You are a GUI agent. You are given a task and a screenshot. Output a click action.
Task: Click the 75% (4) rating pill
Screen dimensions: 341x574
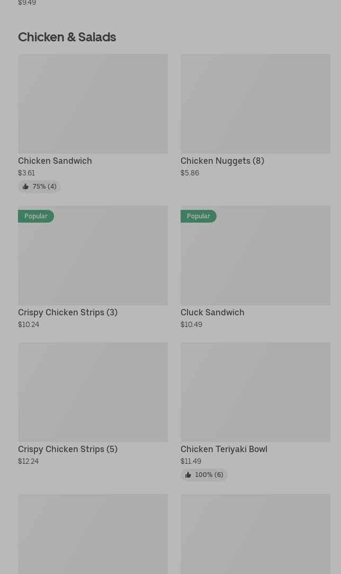[39, 187]
